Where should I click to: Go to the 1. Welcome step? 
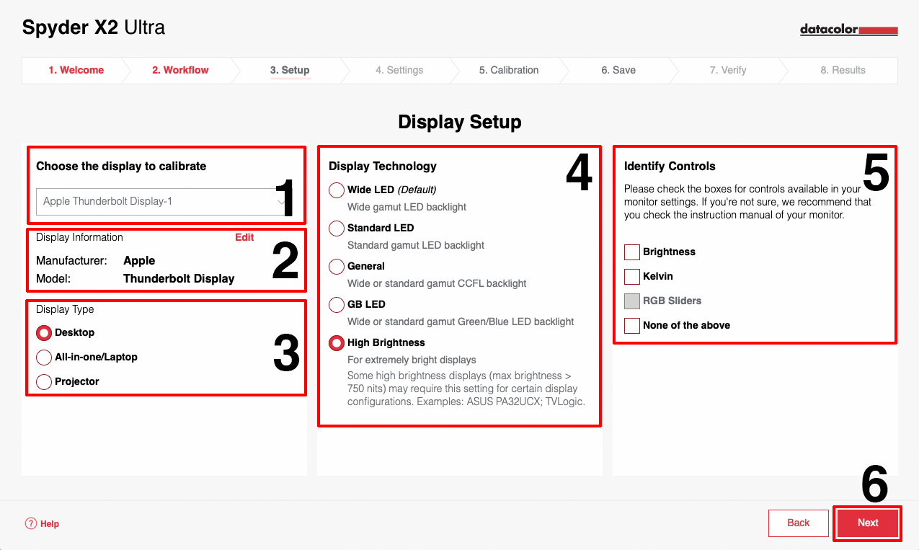coord(76,70)
